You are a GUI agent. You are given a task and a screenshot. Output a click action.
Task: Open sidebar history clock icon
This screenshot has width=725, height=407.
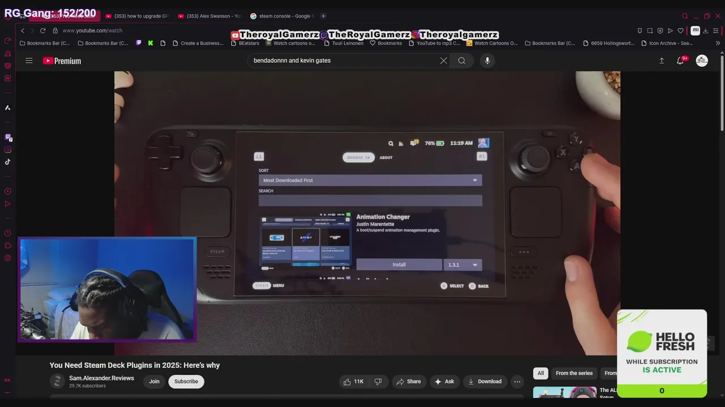coord(8,233)
